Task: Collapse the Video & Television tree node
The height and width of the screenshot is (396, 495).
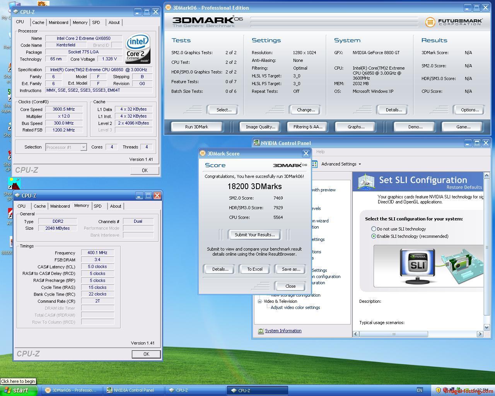Action: 260,301
